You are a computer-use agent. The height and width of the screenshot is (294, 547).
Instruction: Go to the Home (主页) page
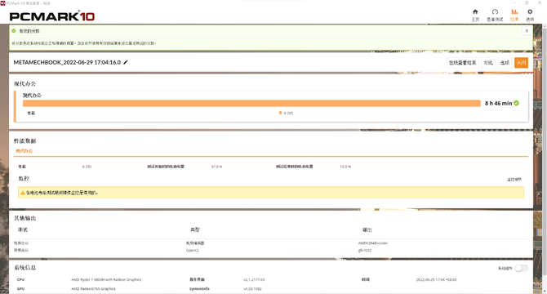(x=475, y=15)
